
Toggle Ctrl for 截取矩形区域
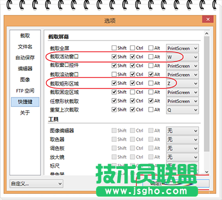133,83
